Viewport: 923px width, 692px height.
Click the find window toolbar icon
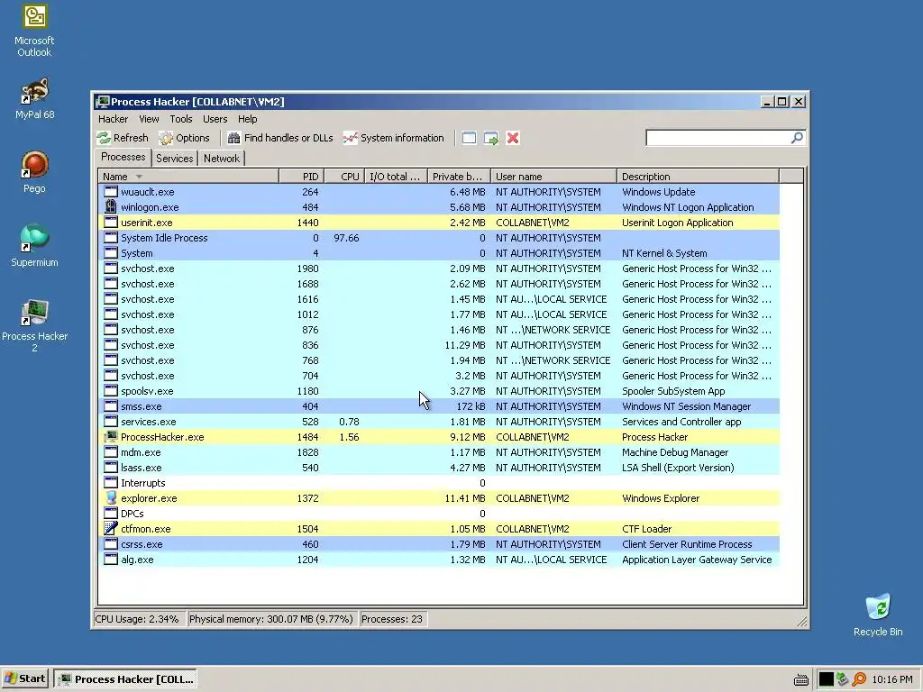point(469,138)
